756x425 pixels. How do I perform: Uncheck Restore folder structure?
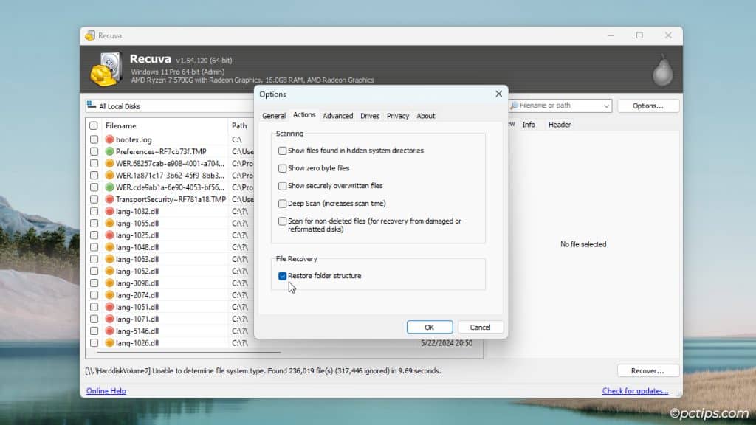pyautogui.click(x=282, y=277)
